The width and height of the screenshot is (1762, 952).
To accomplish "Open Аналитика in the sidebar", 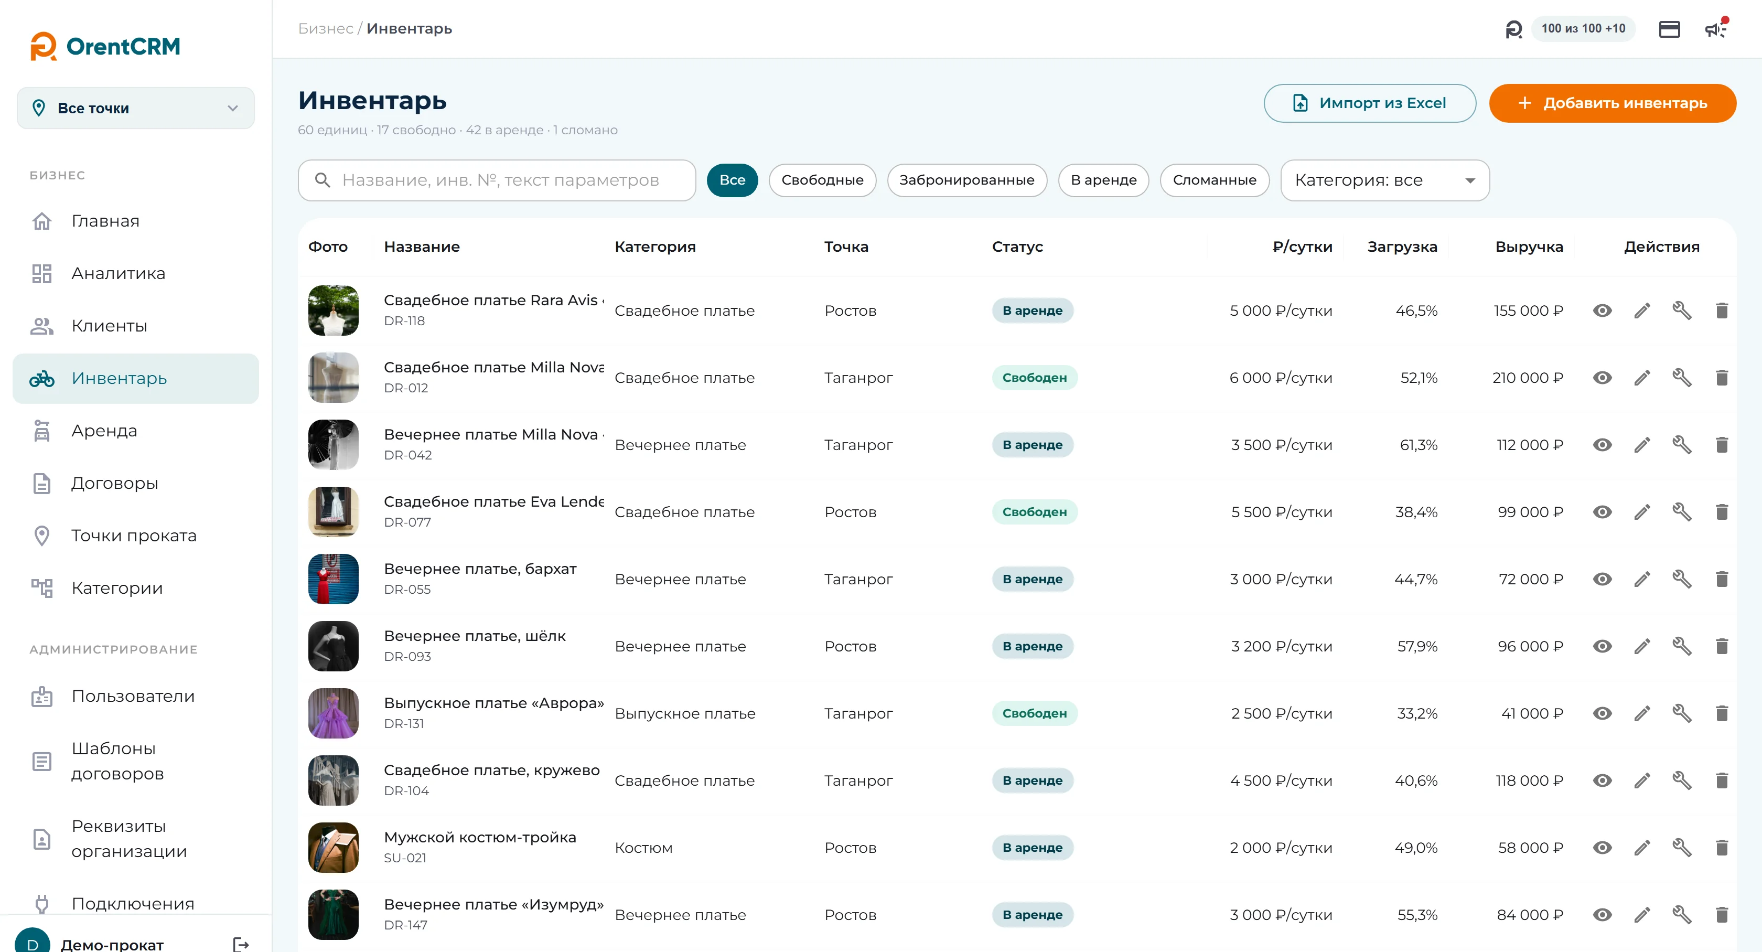I will click(135, 274).
